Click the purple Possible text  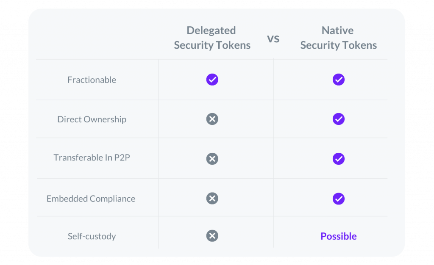pos(339,236)
